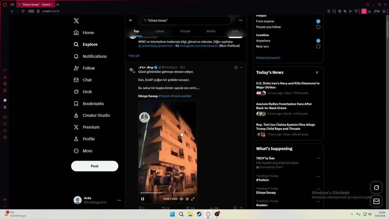389x219 pixels.
Task: Click the Creator Studio icon
Action: tap(76, 115)
